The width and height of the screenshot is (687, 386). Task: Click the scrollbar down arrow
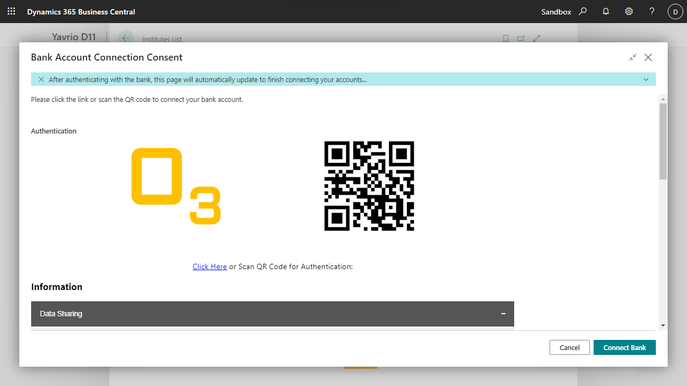tap(663, 325)
